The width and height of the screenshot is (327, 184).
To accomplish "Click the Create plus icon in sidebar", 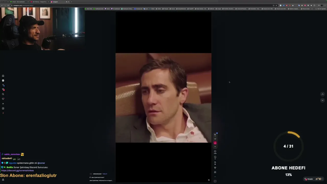I will [x=3, y=104].
